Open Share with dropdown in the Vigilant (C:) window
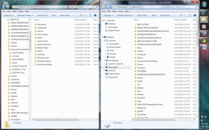Viewport: 209px width, 130px height. (x=142, y=15)
